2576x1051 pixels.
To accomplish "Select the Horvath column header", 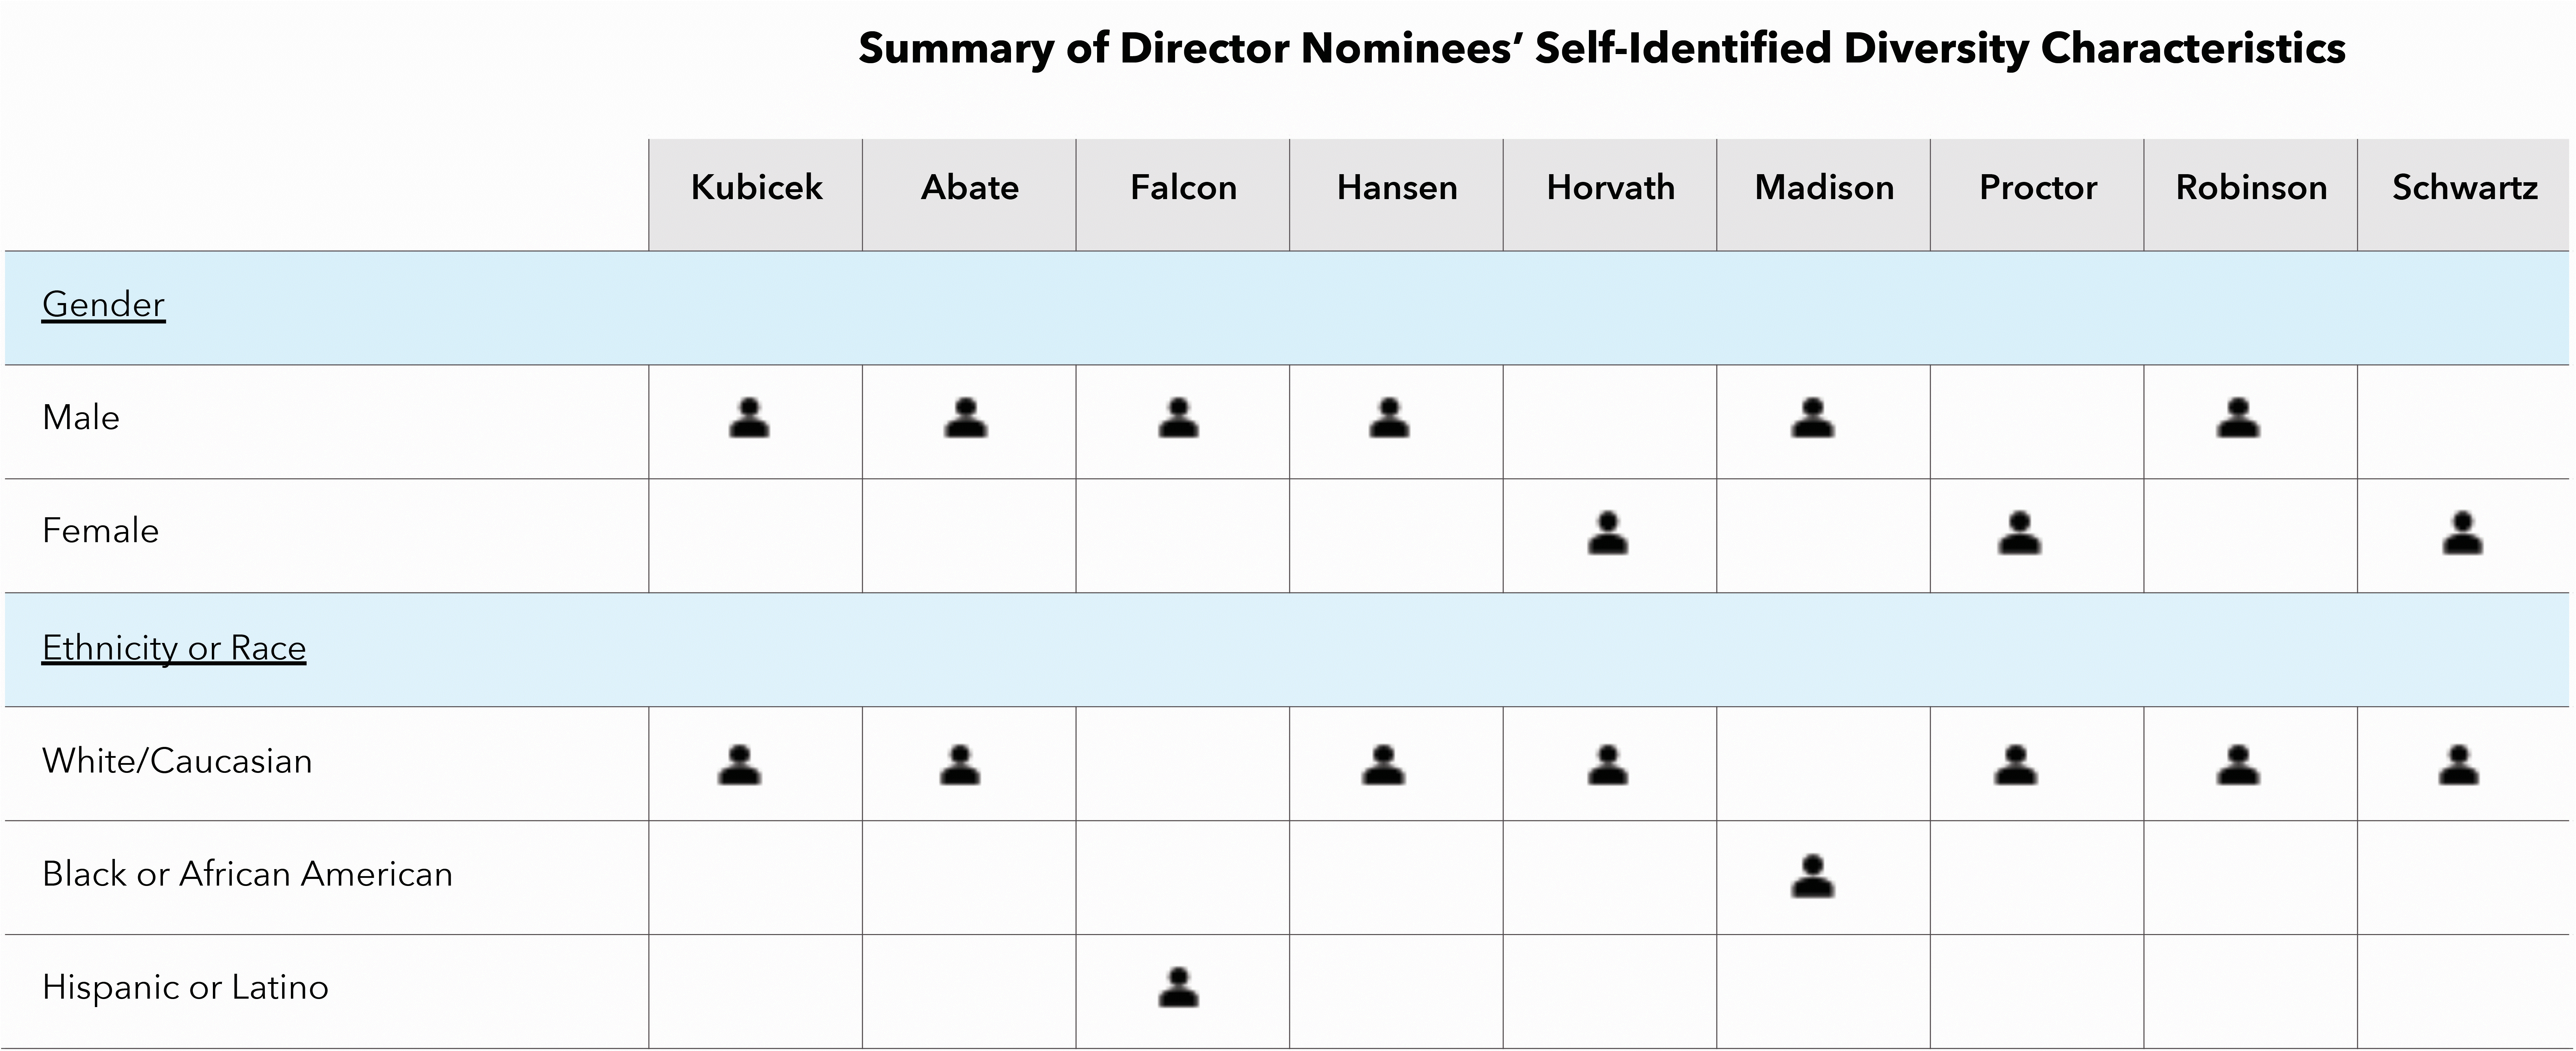I will pos(1610,188).
